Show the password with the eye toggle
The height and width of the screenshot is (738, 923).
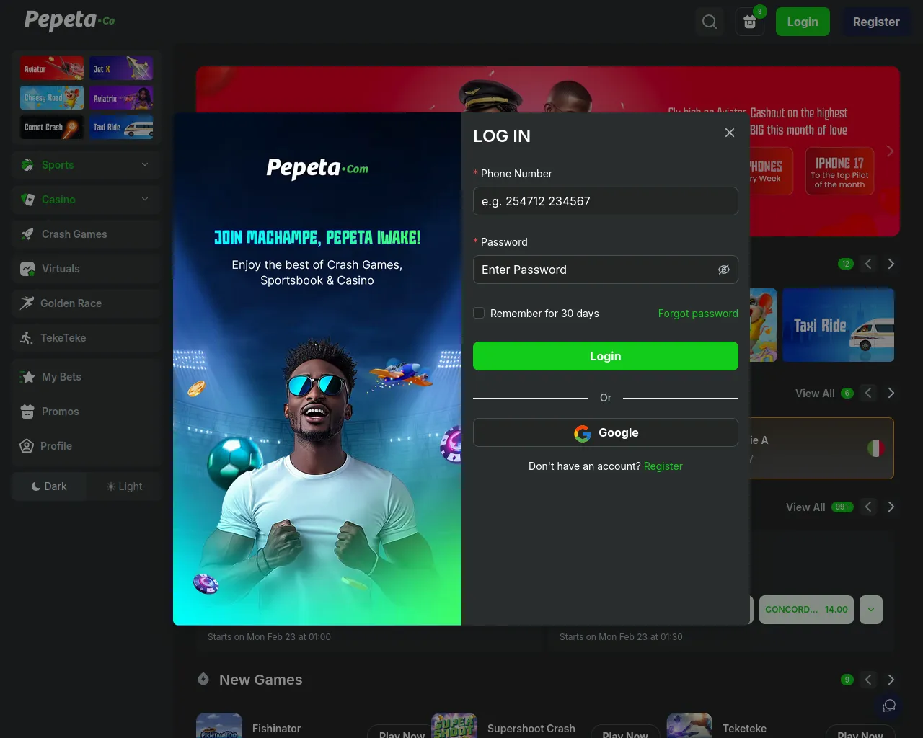(x=723, y=269)
